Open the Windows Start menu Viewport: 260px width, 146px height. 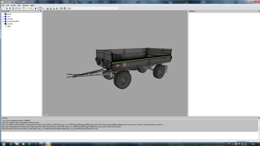[x=3, y=144]
